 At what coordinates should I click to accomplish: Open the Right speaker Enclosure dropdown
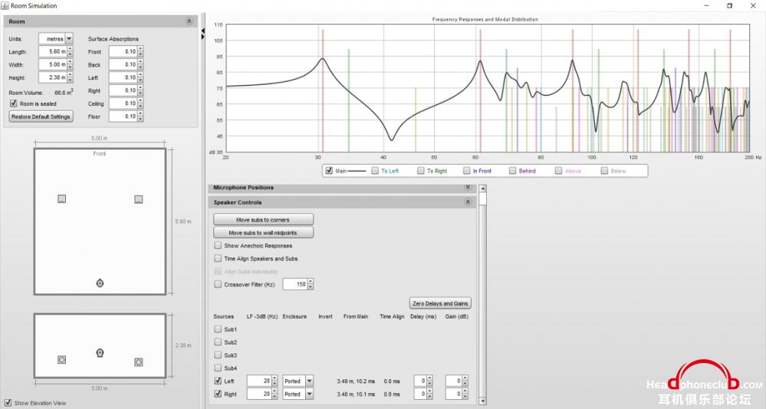pos(309,394)
